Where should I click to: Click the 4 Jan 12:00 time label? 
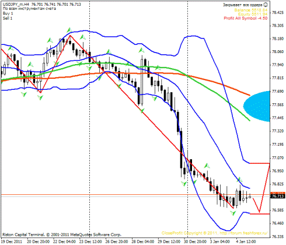coord(246,242)
